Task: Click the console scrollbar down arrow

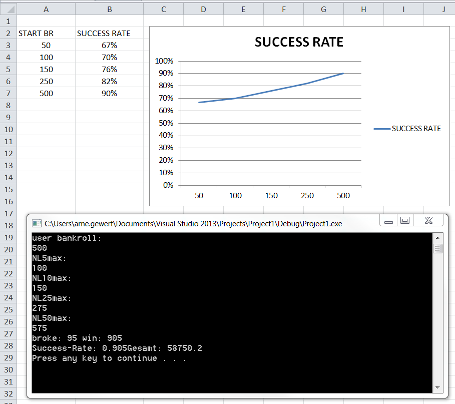Action: 437,387
